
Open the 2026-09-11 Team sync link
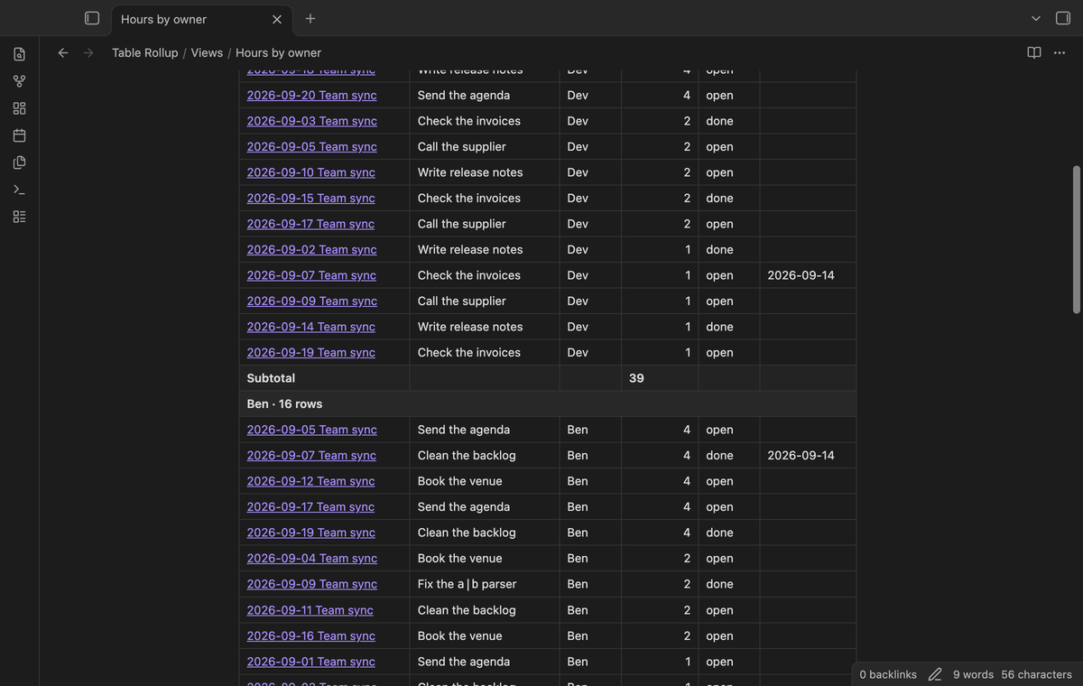point(310,610)
